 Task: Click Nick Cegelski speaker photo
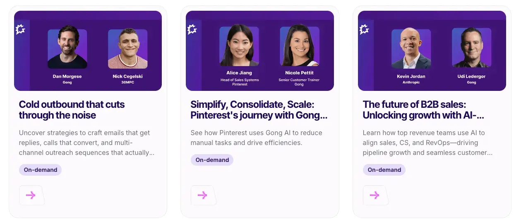point(128,49)
